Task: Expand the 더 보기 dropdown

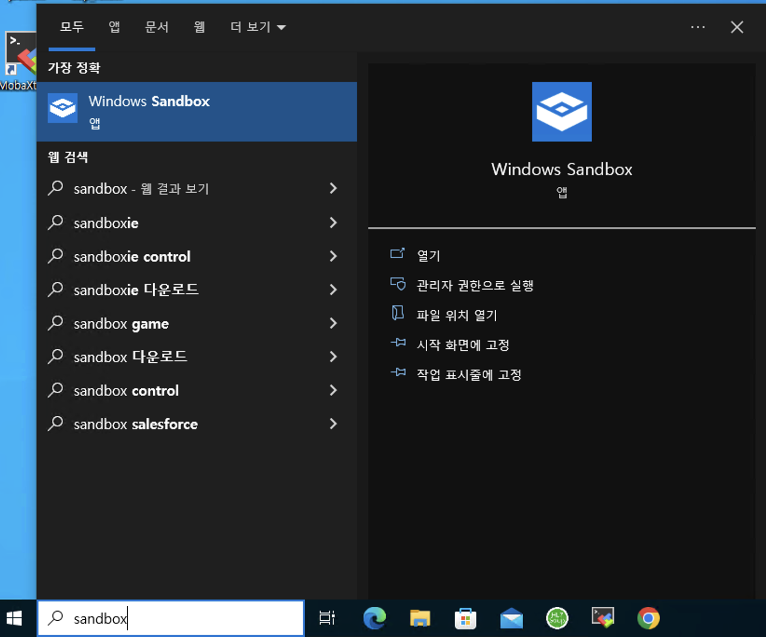Action: click(x=258, y=27)
